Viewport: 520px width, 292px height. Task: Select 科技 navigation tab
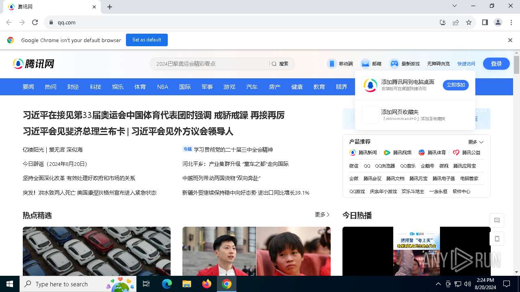coord(95,87)
